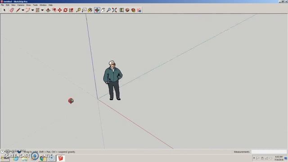
Task: Click the Action Center flag tray icon
Action: pos(258,158)
